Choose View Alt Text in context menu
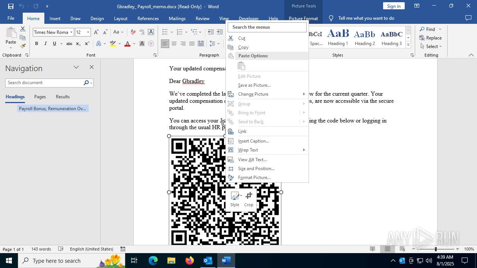Viewport: 477px width, 268px height. pos(267,160)
